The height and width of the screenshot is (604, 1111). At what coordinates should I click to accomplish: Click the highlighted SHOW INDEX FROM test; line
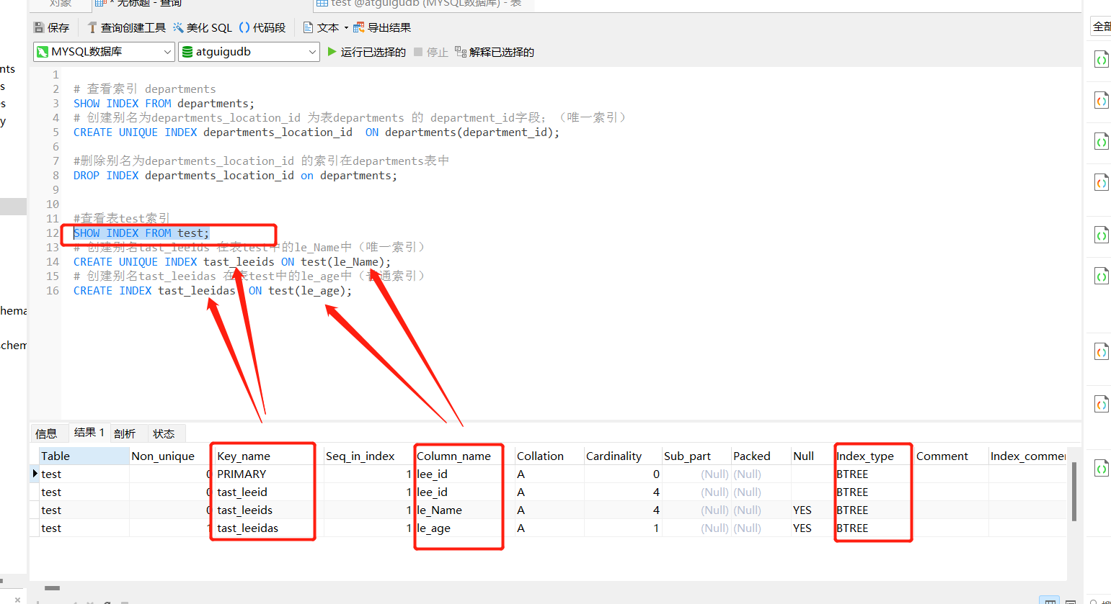[141, 233]
